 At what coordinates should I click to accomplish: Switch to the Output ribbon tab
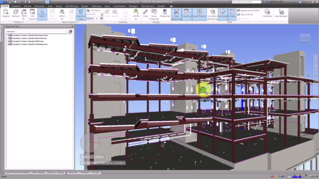click(59, 6)
